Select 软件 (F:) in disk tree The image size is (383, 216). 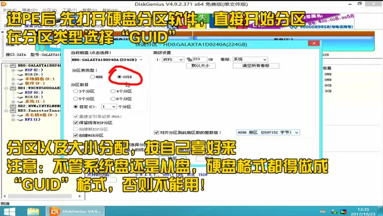(35, 83)
